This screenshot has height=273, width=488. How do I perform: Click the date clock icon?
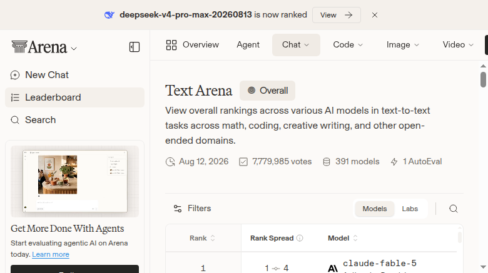(170, 162)
